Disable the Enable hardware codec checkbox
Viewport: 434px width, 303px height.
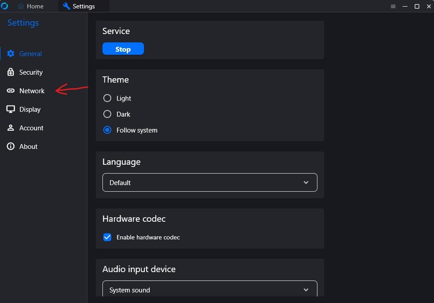[x=107, y=237]
